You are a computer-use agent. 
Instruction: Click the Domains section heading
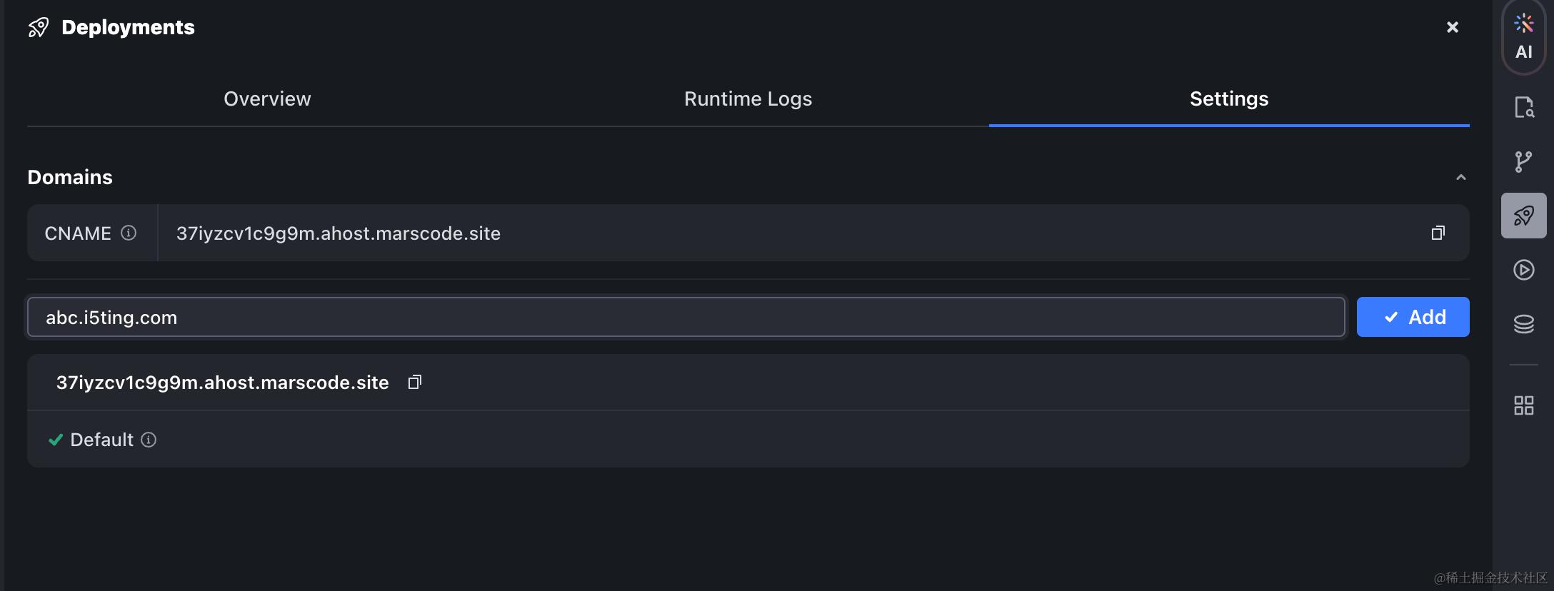click(x=70, y=177)
